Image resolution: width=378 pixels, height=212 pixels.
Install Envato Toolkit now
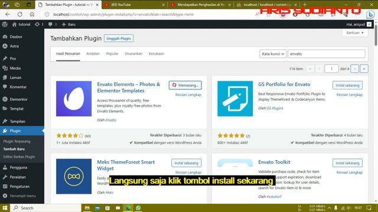[347, 163]
